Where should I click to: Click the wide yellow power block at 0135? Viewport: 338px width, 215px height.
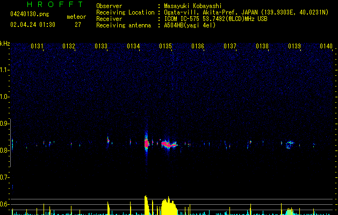pos(169,206)
